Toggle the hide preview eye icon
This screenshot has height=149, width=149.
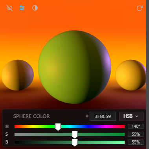pyautogui.click(x=9, y=8)
